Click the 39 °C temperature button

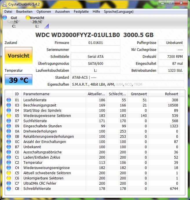click(x=19, y=80)
